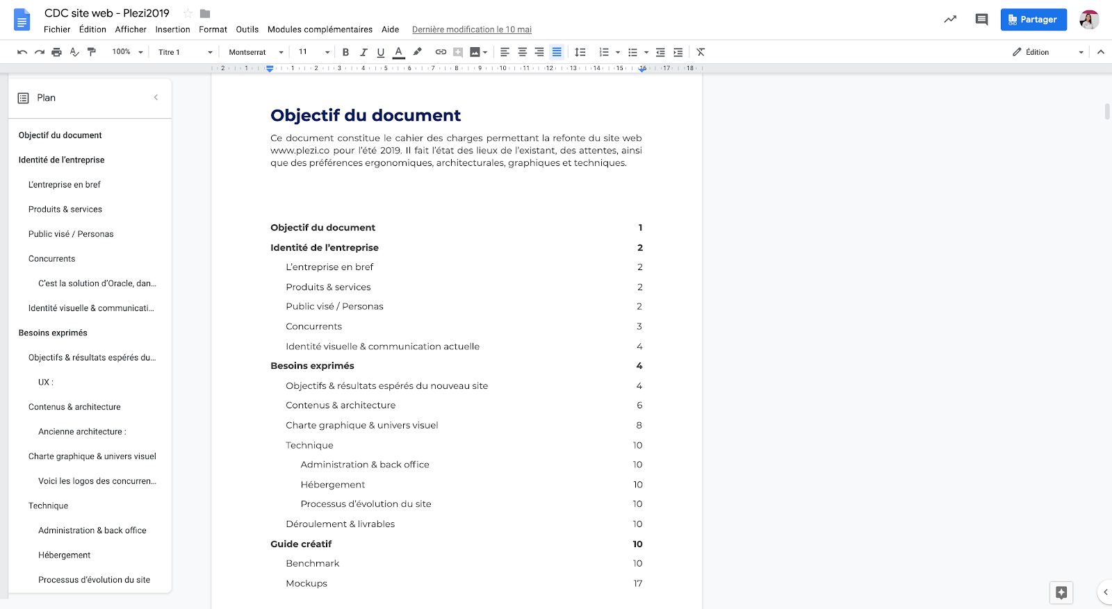Go to Besoins exprimés in outline
The image size is (1112, 609).
pos(53,333)
